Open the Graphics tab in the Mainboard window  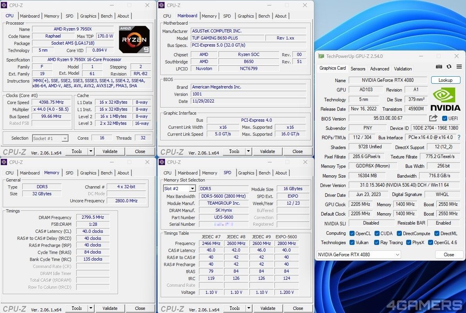tap(246, 16)
